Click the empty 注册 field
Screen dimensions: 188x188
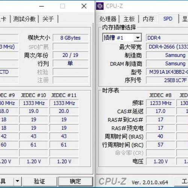[x=70, y=80]
